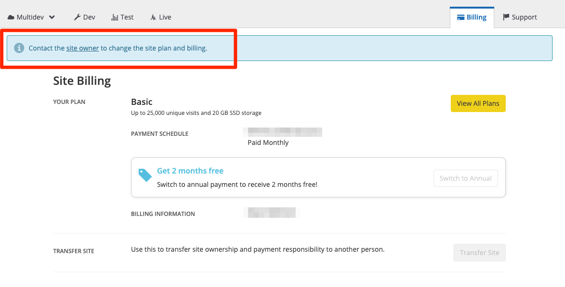Image resolution: width=565 pixels, height=287 pixels.
Task: Open the Dev environment
Action: coord(84,17)
